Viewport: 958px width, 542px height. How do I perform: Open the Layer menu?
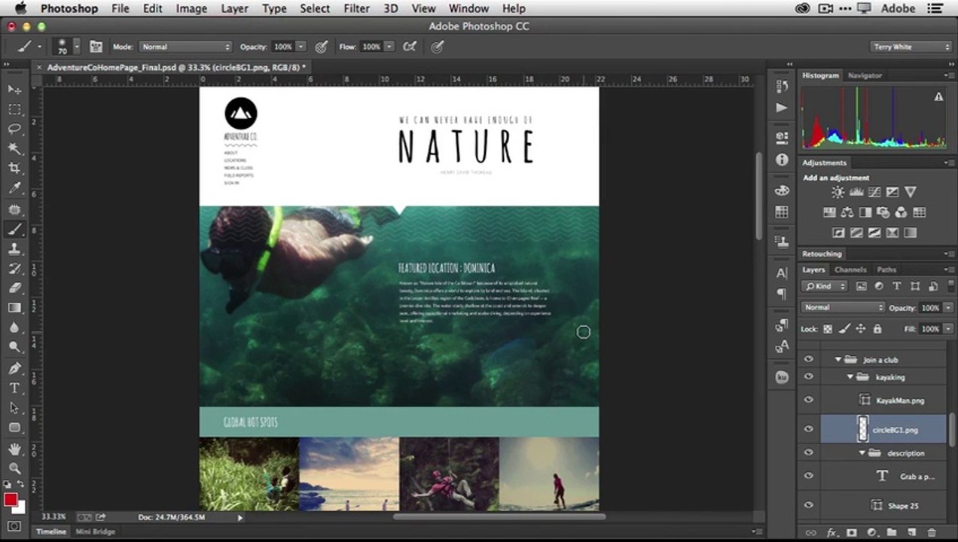click(x=234, y=8)
